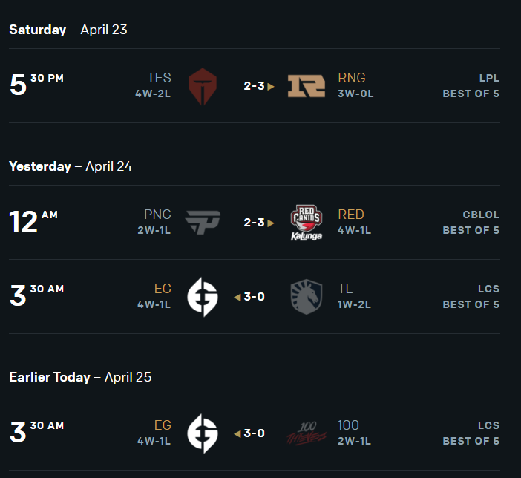Click the RNG team name

tap(352, 78)
